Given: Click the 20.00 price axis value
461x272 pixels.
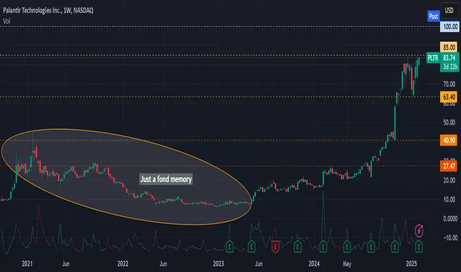Looking at the screenshot, I should point(449,180).
